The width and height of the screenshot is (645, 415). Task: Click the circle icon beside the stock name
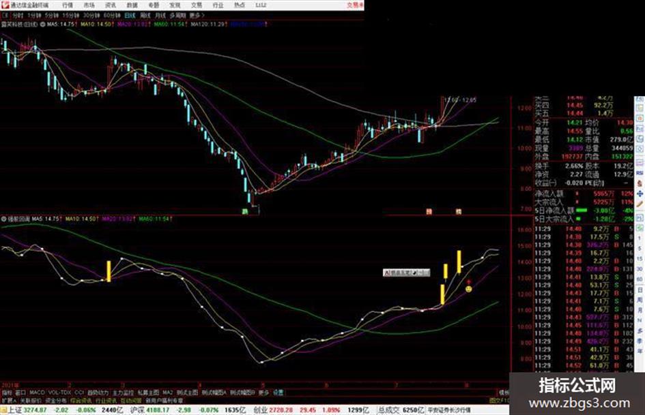(42, 25)
